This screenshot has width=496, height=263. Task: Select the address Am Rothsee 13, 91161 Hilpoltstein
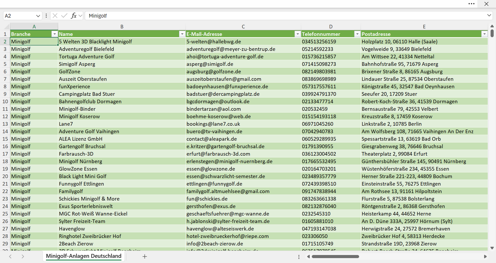(424, 191)
